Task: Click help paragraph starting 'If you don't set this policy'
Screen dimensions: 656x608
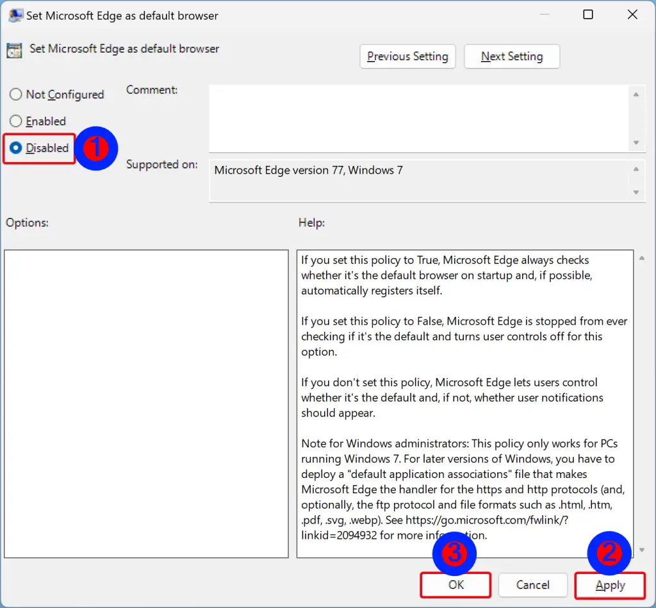Action: click(452, 397)
